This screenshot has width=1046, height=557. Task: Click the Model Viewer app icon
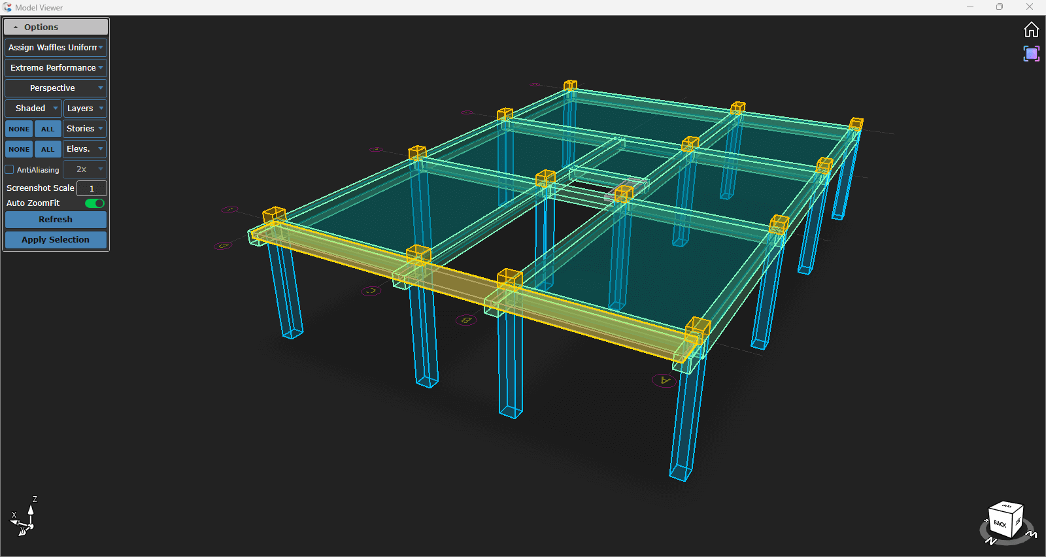(x=7, y=7)
